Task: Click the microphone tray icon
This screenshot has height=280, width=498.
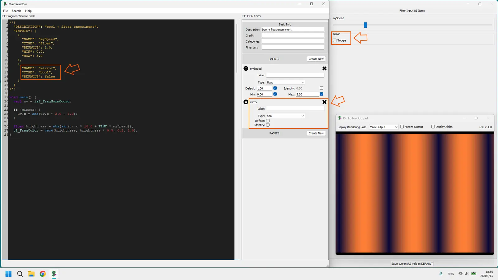Action: (441, 274)
